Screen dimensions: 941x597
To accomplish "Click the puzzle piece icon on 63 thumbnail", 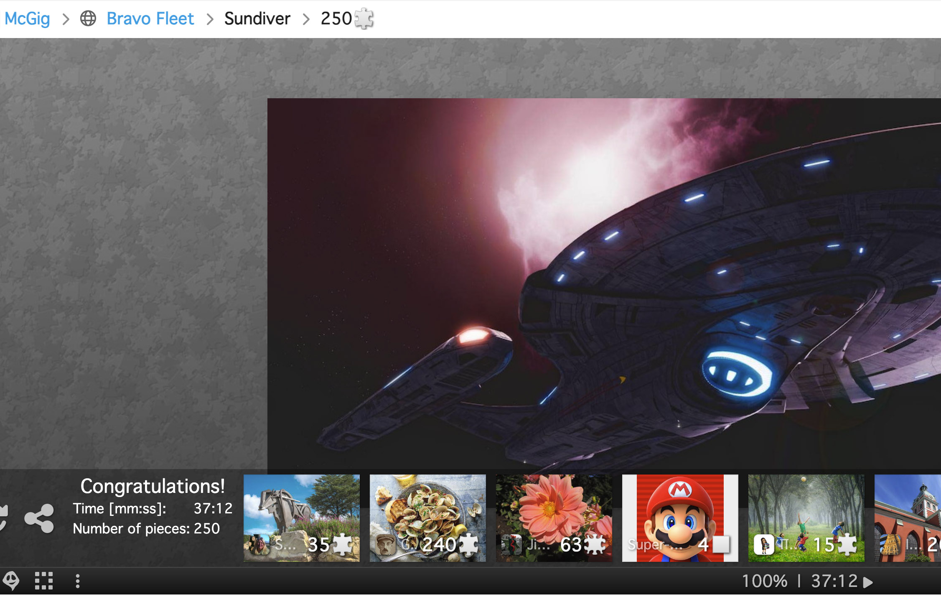I will coord(595,545).
